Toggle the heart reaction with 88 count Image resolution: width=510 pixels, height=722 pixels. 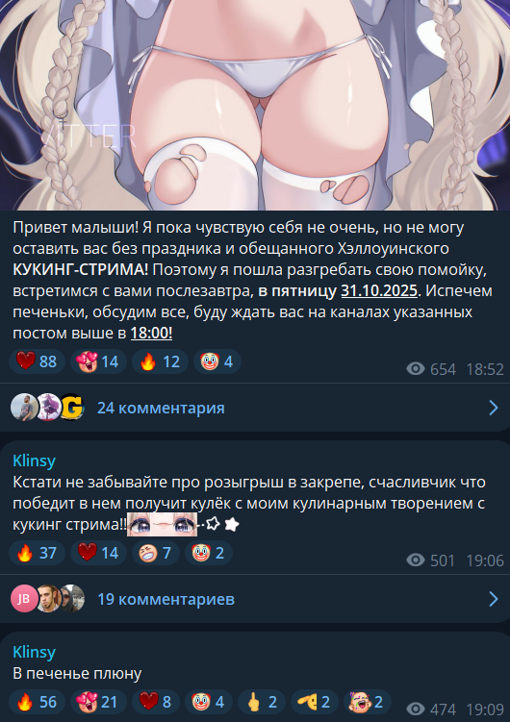[x=37, y=361]
